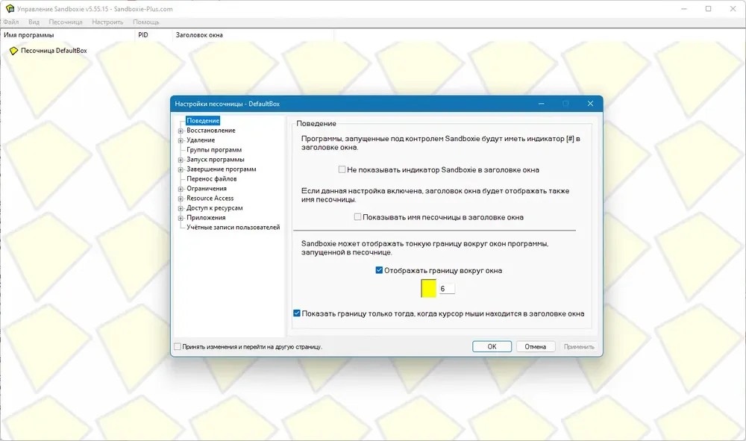746x441 pixels.
Task: Close the main Sandboxie window
Action: (733, 8)
